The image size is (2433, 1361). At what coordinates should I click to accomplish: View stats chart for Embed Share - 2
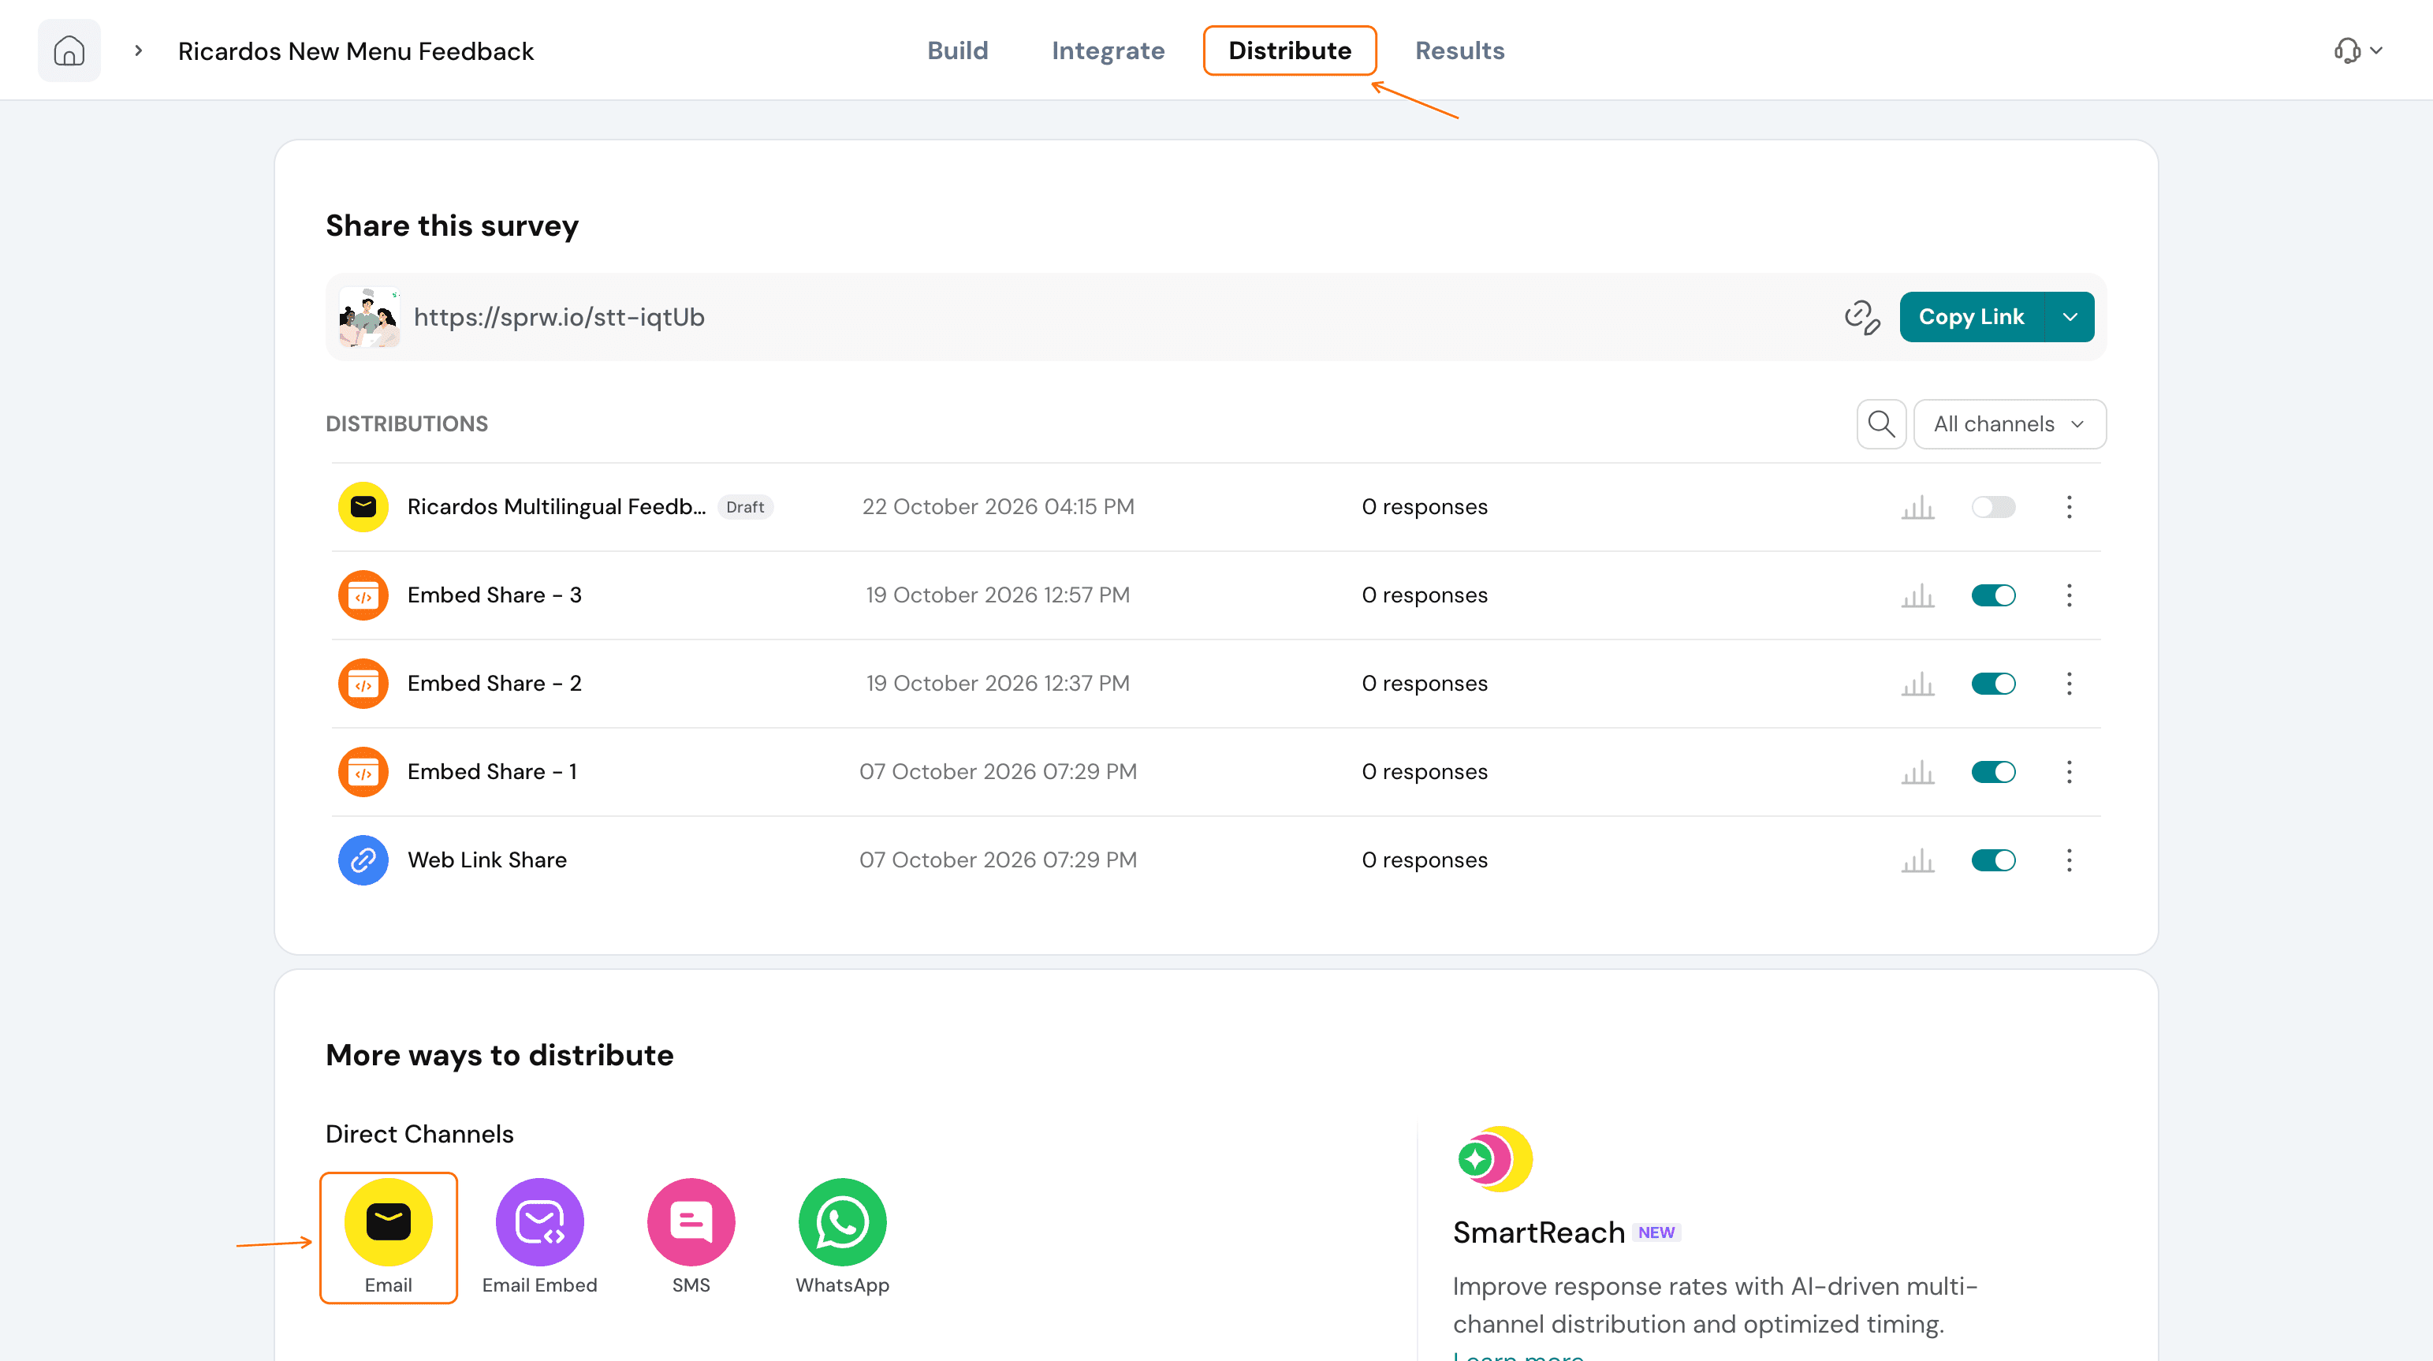point(1917,684)
